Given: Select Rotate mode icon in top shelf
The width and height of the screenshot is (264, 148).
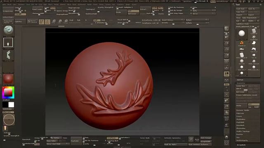Looking at the screenshot, I should (x=66, y=21).
